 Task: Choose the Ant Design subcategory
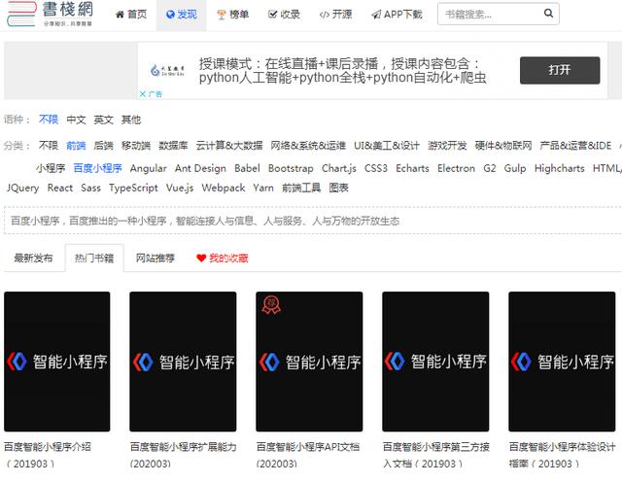point(200,168)
